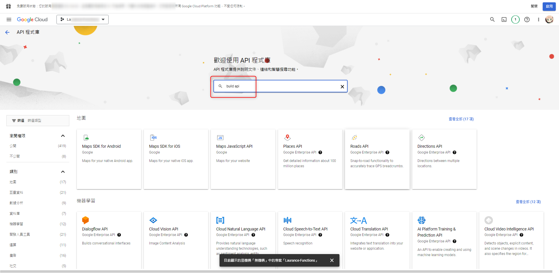Viewport: 559px width, 273px height.
Task: Click the blue 啟用 activate button
Action: tap(549, 6)
